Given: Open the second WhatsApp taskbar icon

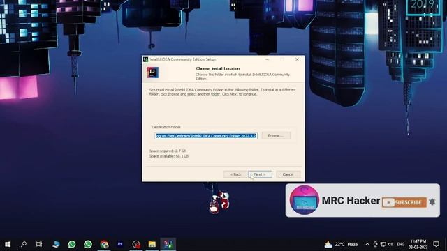Looking at the screenshot, I should [88, 244].
